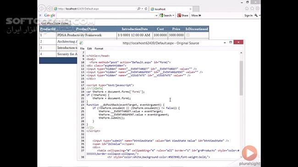Image resolution: width=298 pixels, height=167 pixels.
Task: Click theForm.submit(); line in source
Action: tap(111, 118)
